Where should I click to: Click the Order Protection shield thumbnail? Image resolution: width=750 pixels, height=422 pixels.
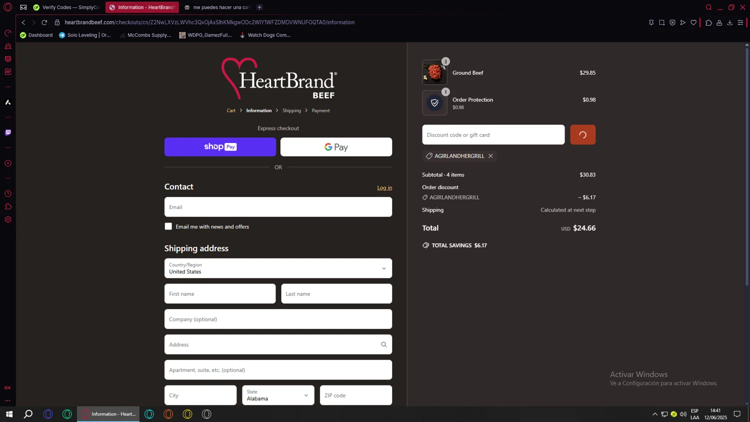pyautogui.click(x=434, y=103)
